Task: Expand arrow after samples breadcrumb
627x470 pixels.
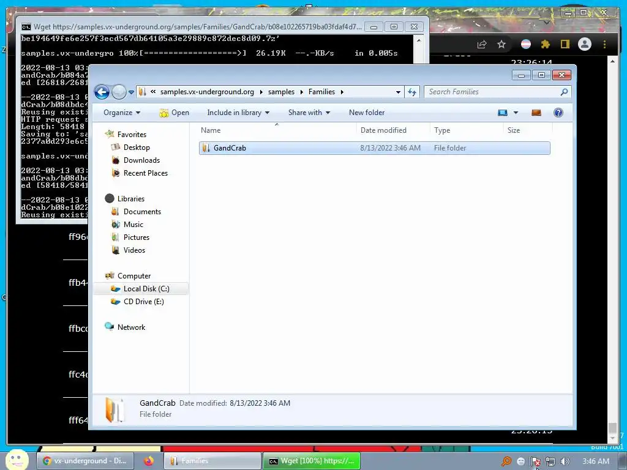Action: pos(301,92)
